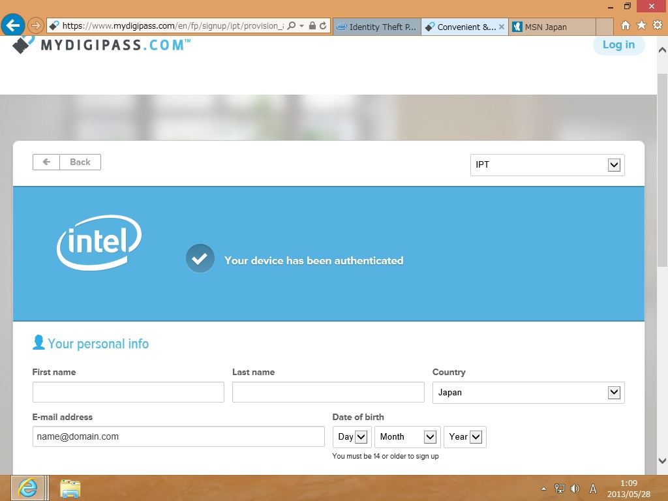
Task: Click the Intel logo in blue banner
Action: [99, 243]
